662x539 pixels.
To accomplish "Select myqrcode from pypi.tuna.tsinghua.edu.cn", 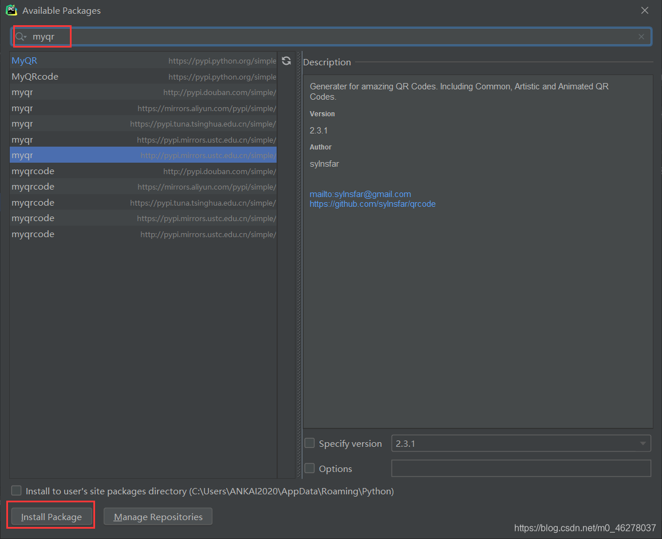I will 143,203.
